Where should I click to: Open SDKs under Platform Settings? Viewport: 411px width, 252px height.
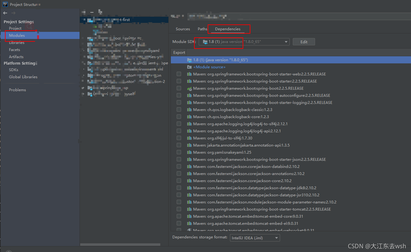[x=14, y=70]
